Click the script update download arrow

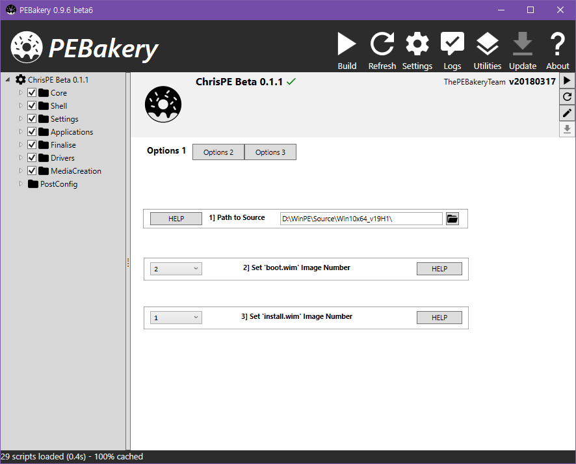(x=567, y=130)
